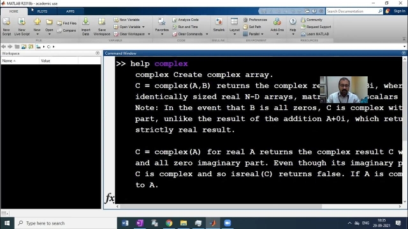Expand the Open Variable dropdown

(x=143, y=27)
